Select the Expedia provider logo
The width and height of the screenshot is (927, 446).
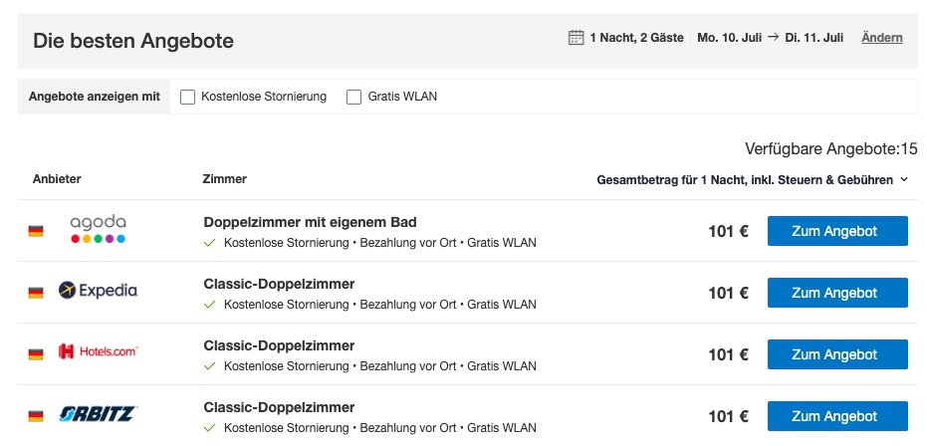click(99, 290)
